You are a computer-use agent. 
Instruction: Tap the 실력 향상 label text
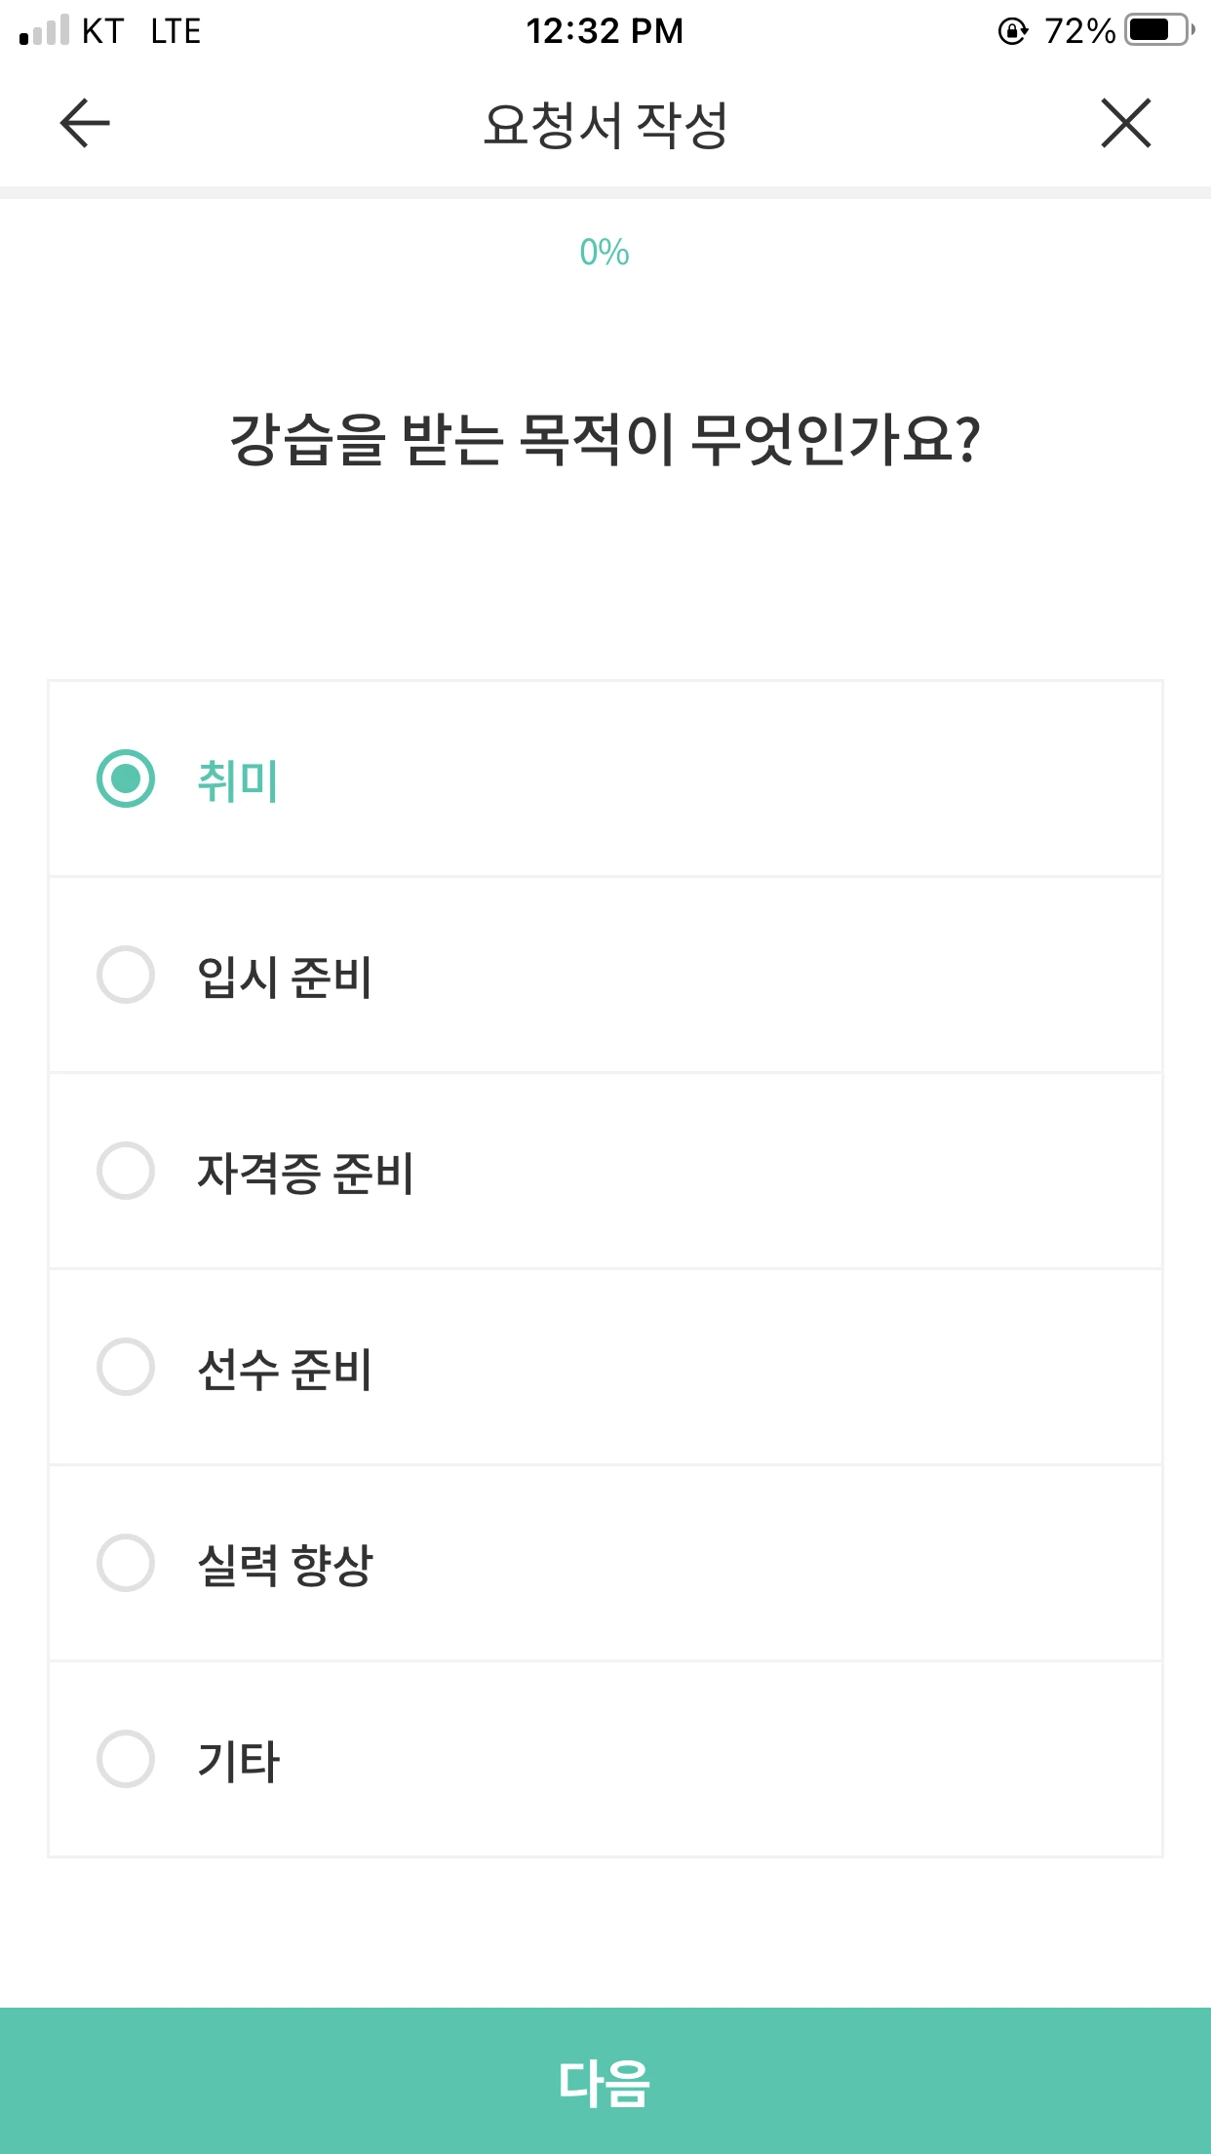point(285,1565)
